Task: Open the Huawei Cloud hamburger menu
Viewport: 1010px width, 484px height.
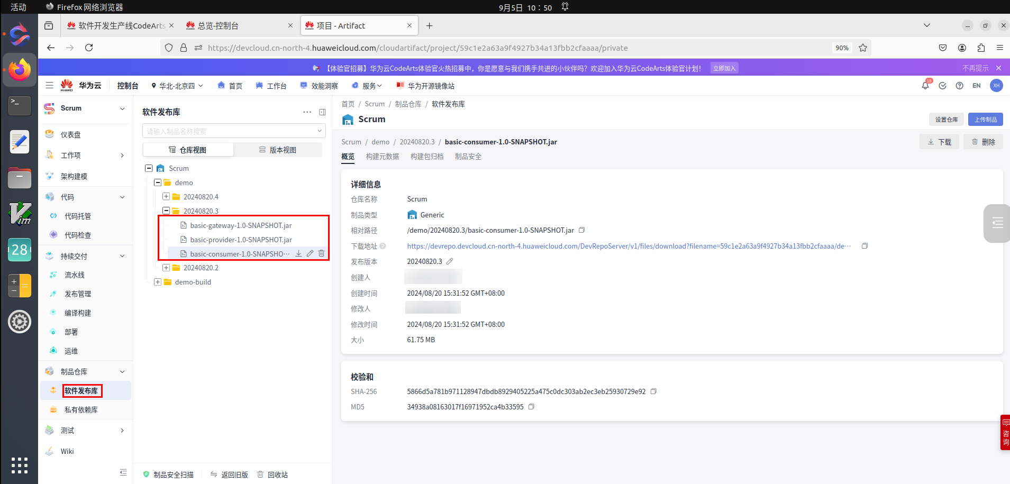Action: 49,85
